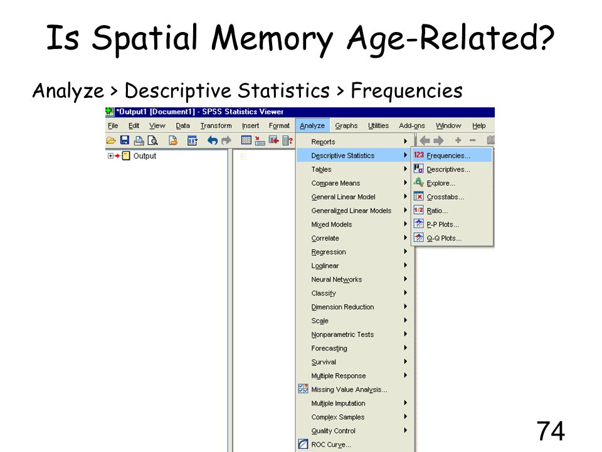This screenshot has height=452, width=602.
Task: Expand the Nonparametric Tests submenu
Action: pyautogui.click(x=354, y=335)
